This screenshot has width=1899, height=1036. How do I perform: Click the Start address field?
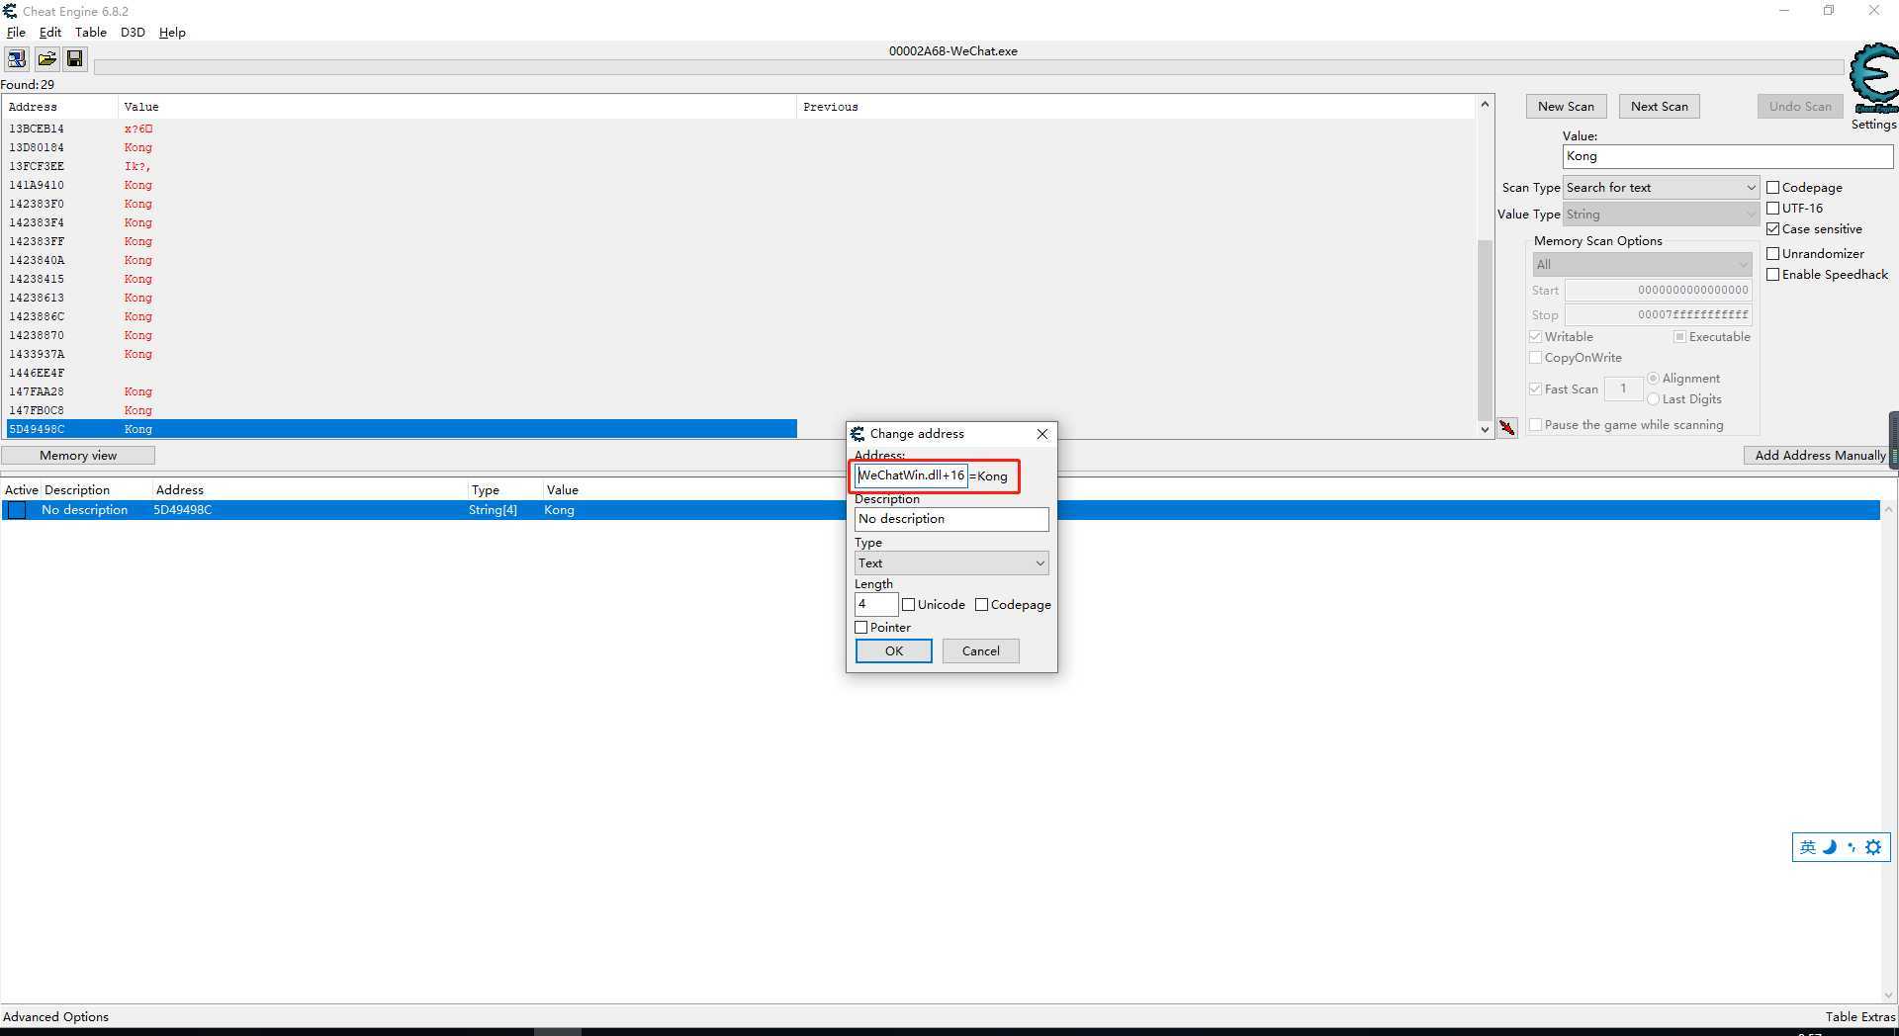coord(1658,291)
